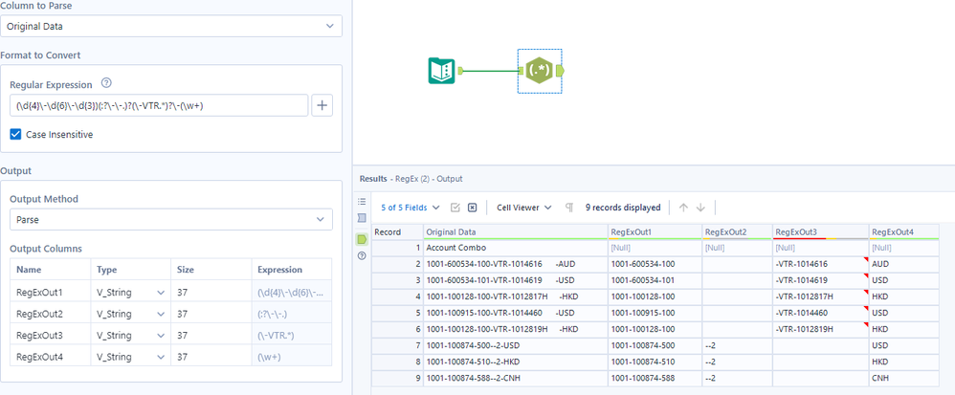Select the RegEx tool on canvas
955x395 pixels.
540,71
